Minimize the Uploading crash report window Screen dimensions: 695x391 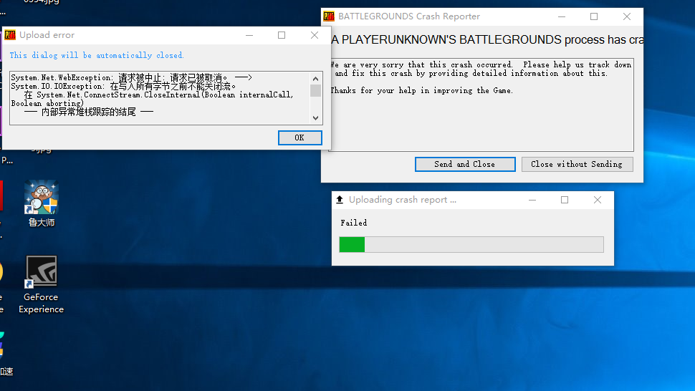pos(532,200)
